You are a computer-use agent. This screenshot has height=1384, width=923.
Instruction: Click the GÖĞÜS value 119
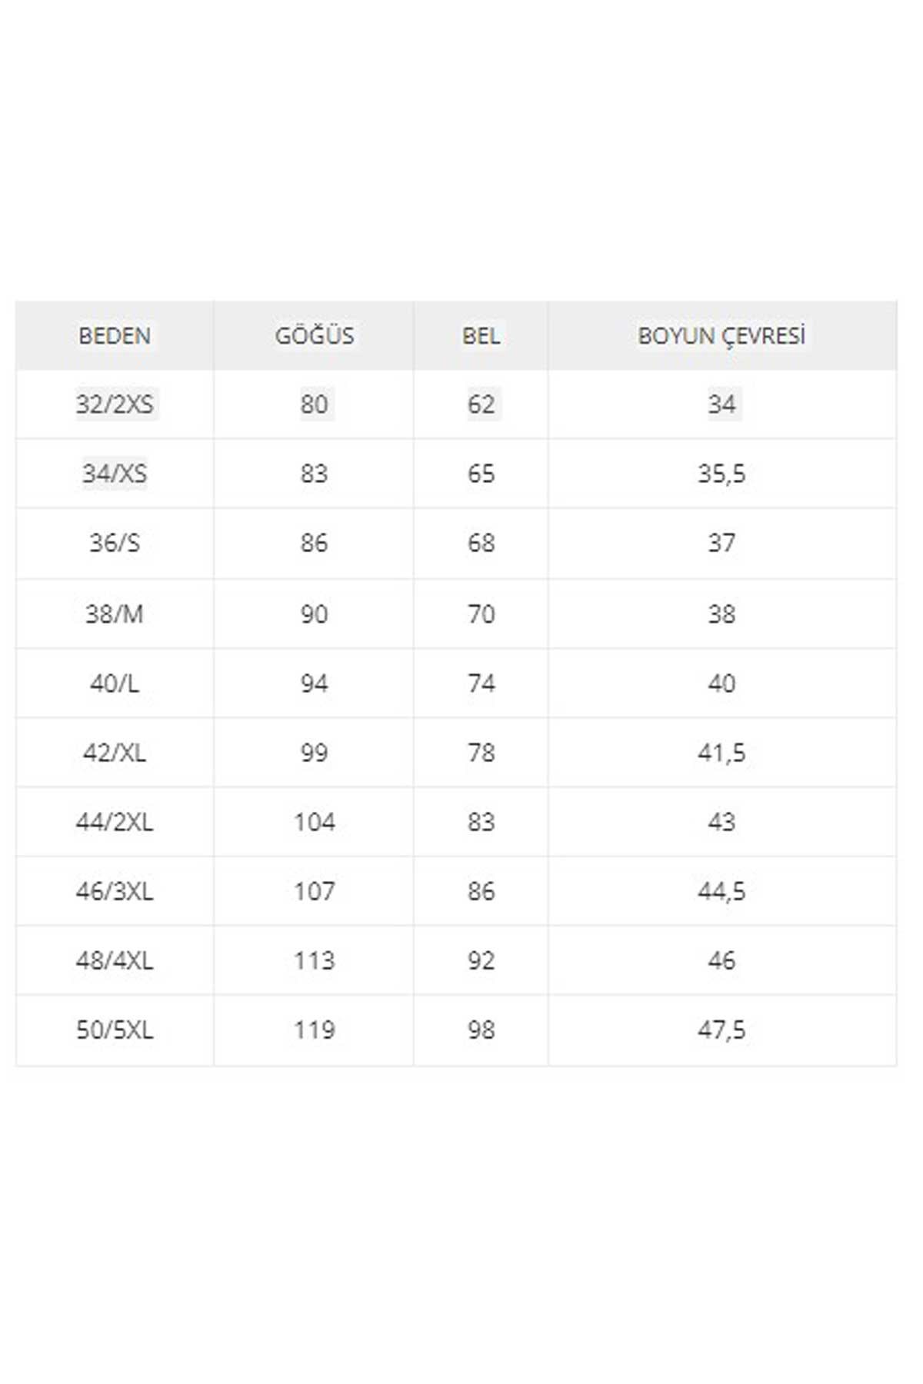coord(315,1030)
